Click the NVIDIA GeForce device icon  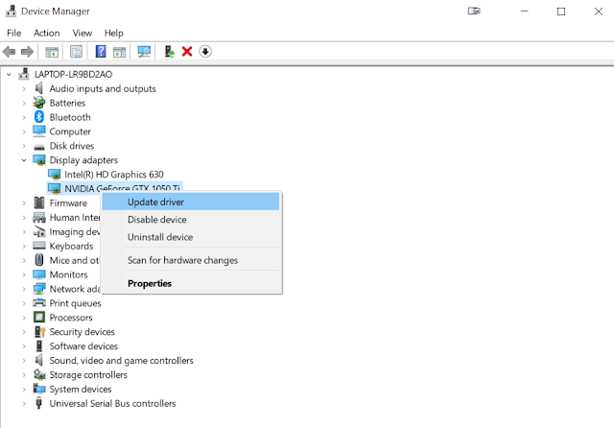54,189
